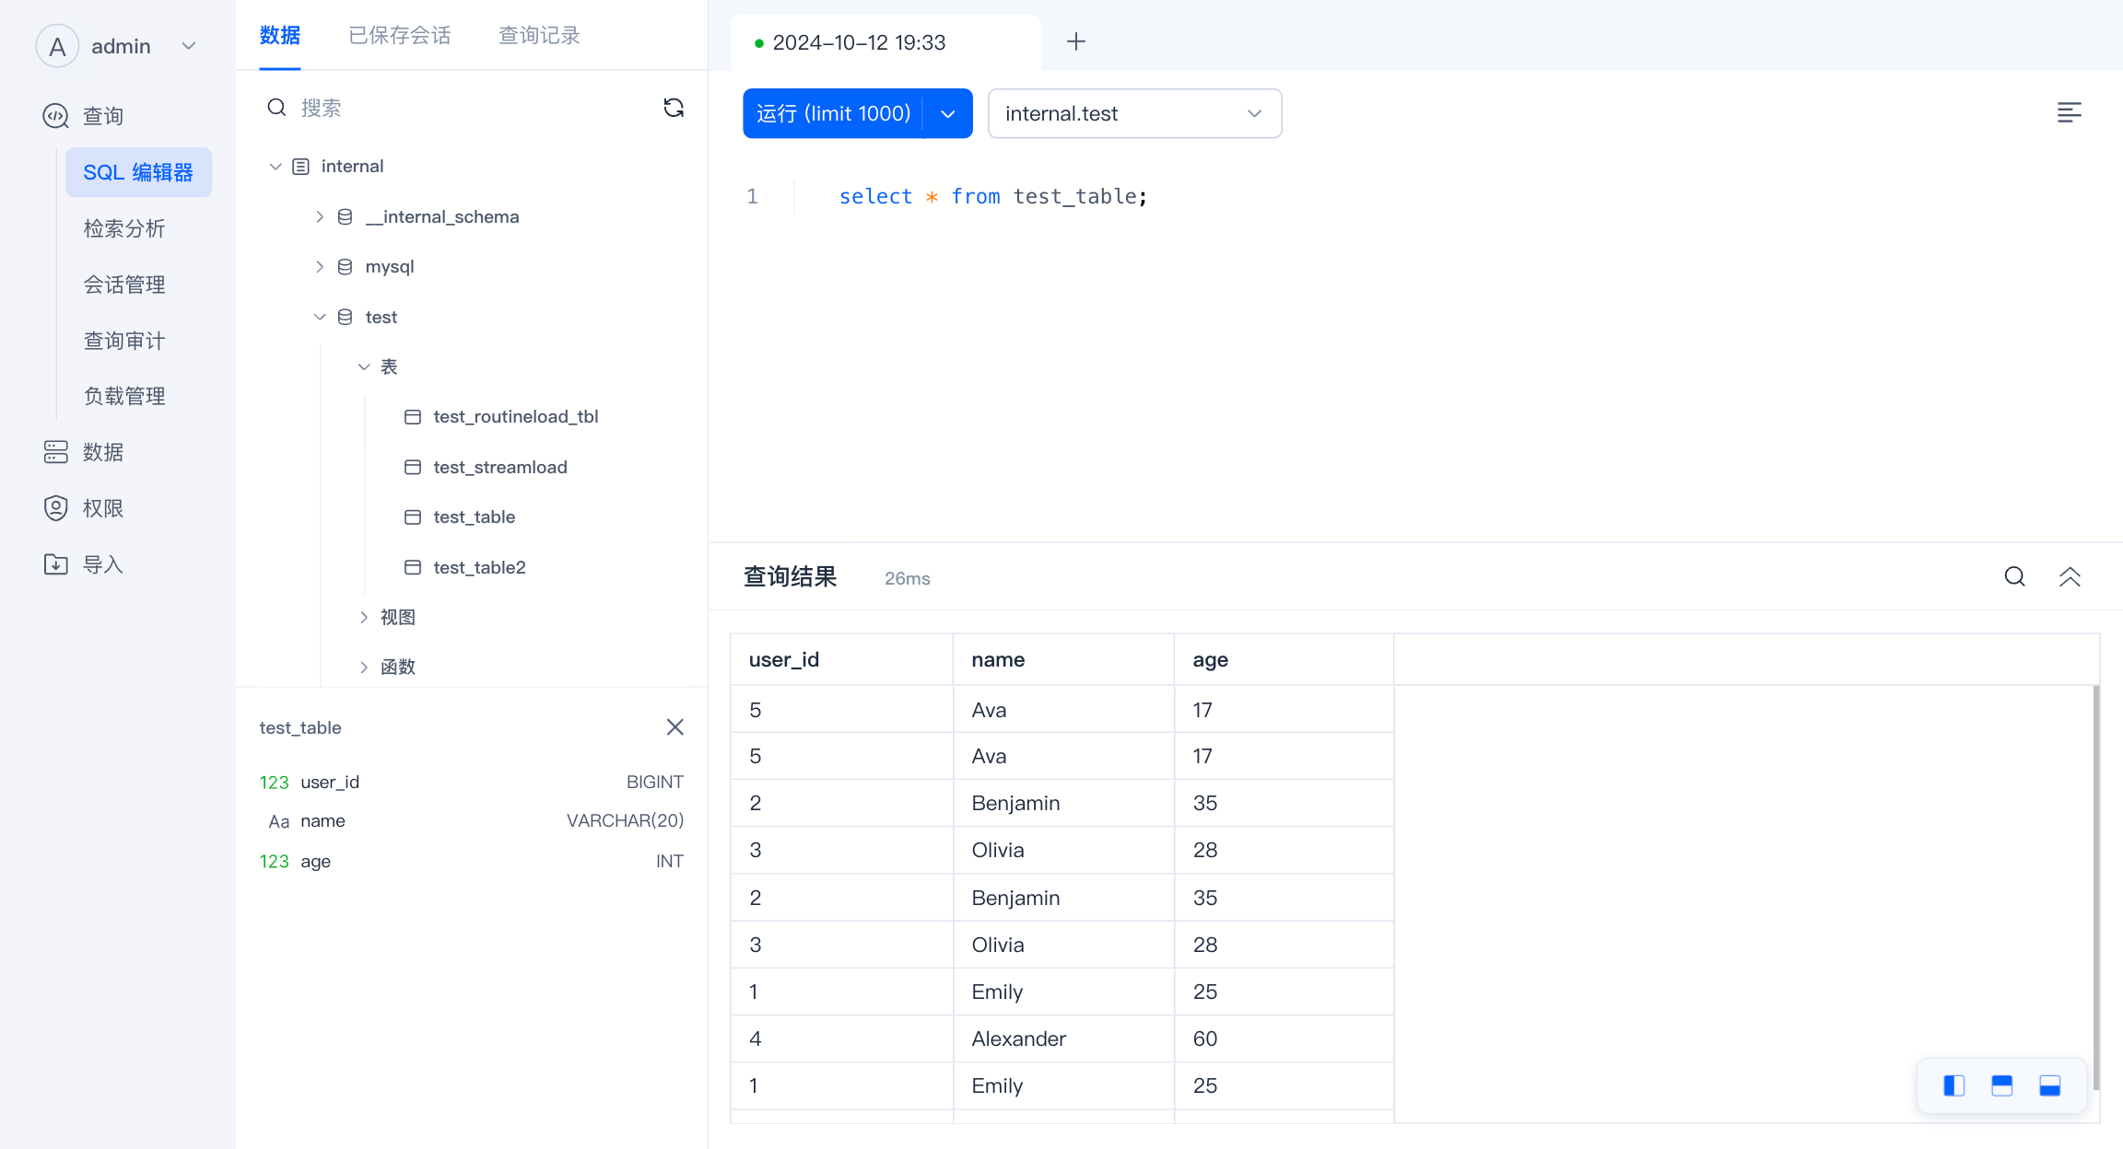Click the format SQL icon at top right
The height and width of the screenshot is (1149, 2123).
2069,112
